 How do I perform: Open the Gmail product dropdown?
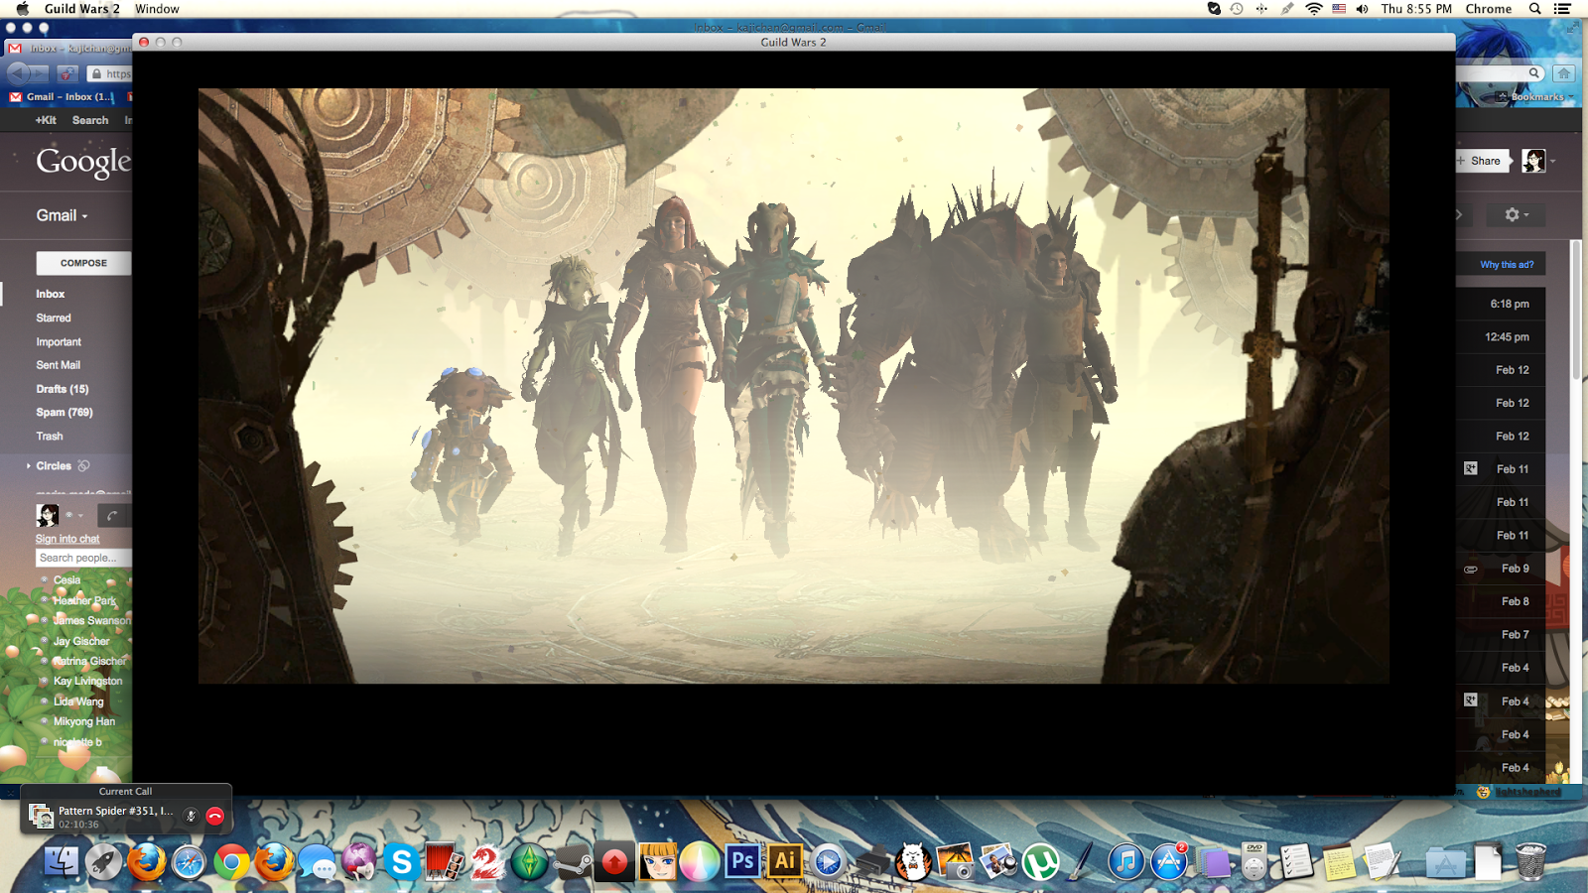pyautogui.click(x=62, y=215)
